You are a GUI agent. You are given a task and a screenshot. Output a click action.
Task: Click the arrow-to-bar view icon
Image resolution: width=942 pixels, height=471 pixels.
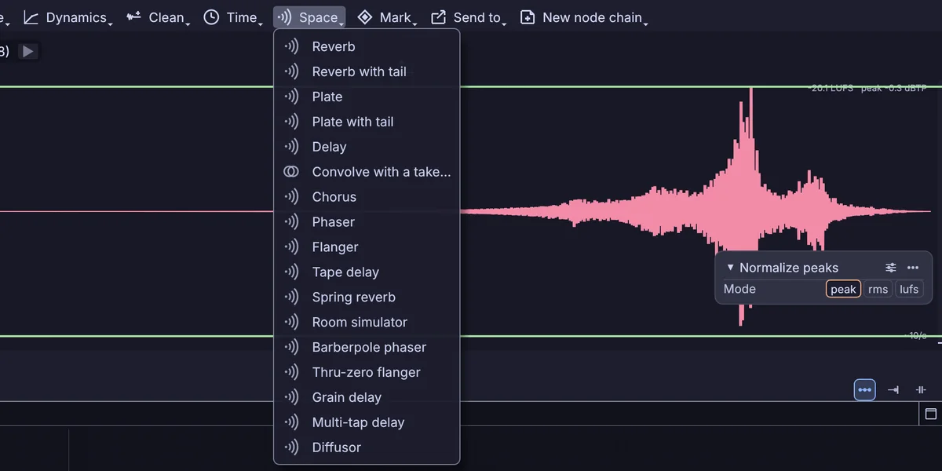tap(893, 390)
